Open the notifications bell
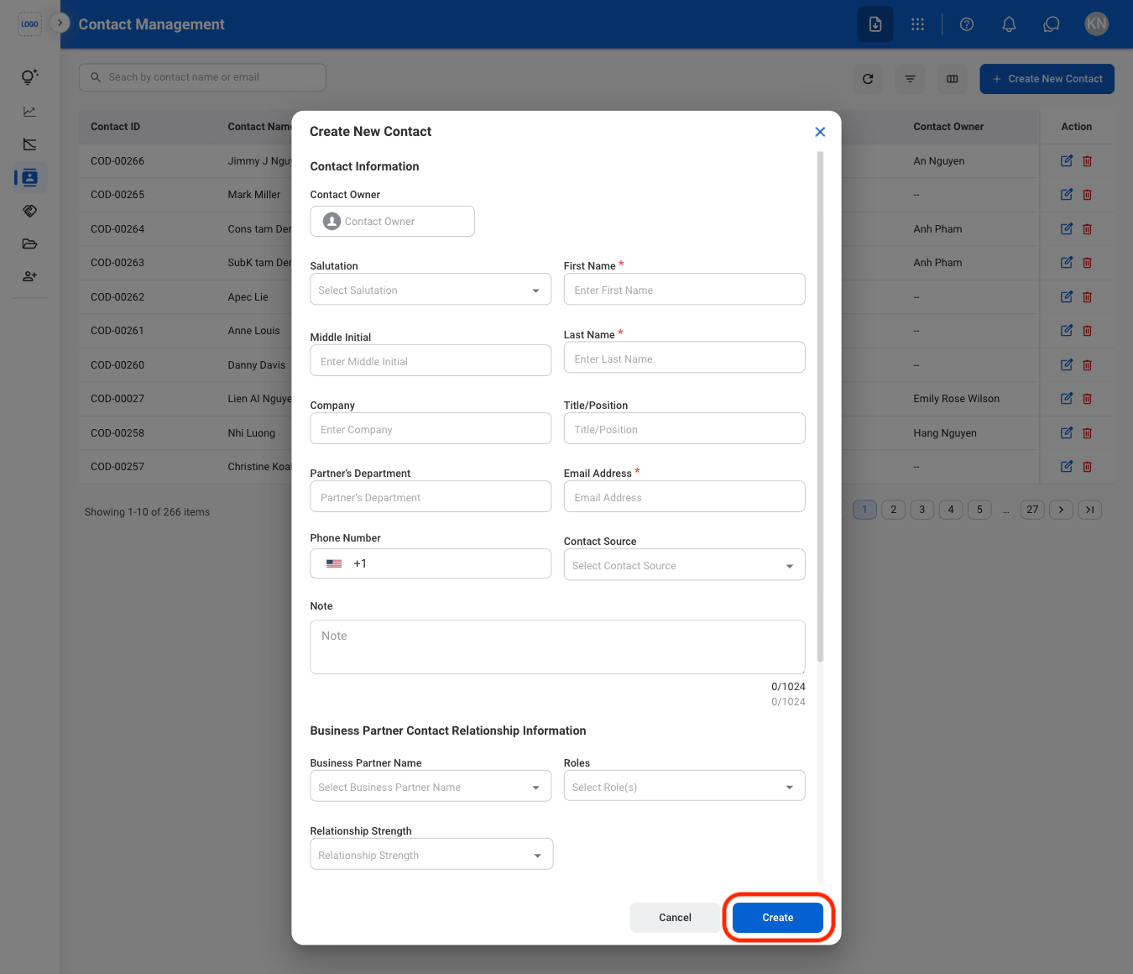 (1009, 24)
